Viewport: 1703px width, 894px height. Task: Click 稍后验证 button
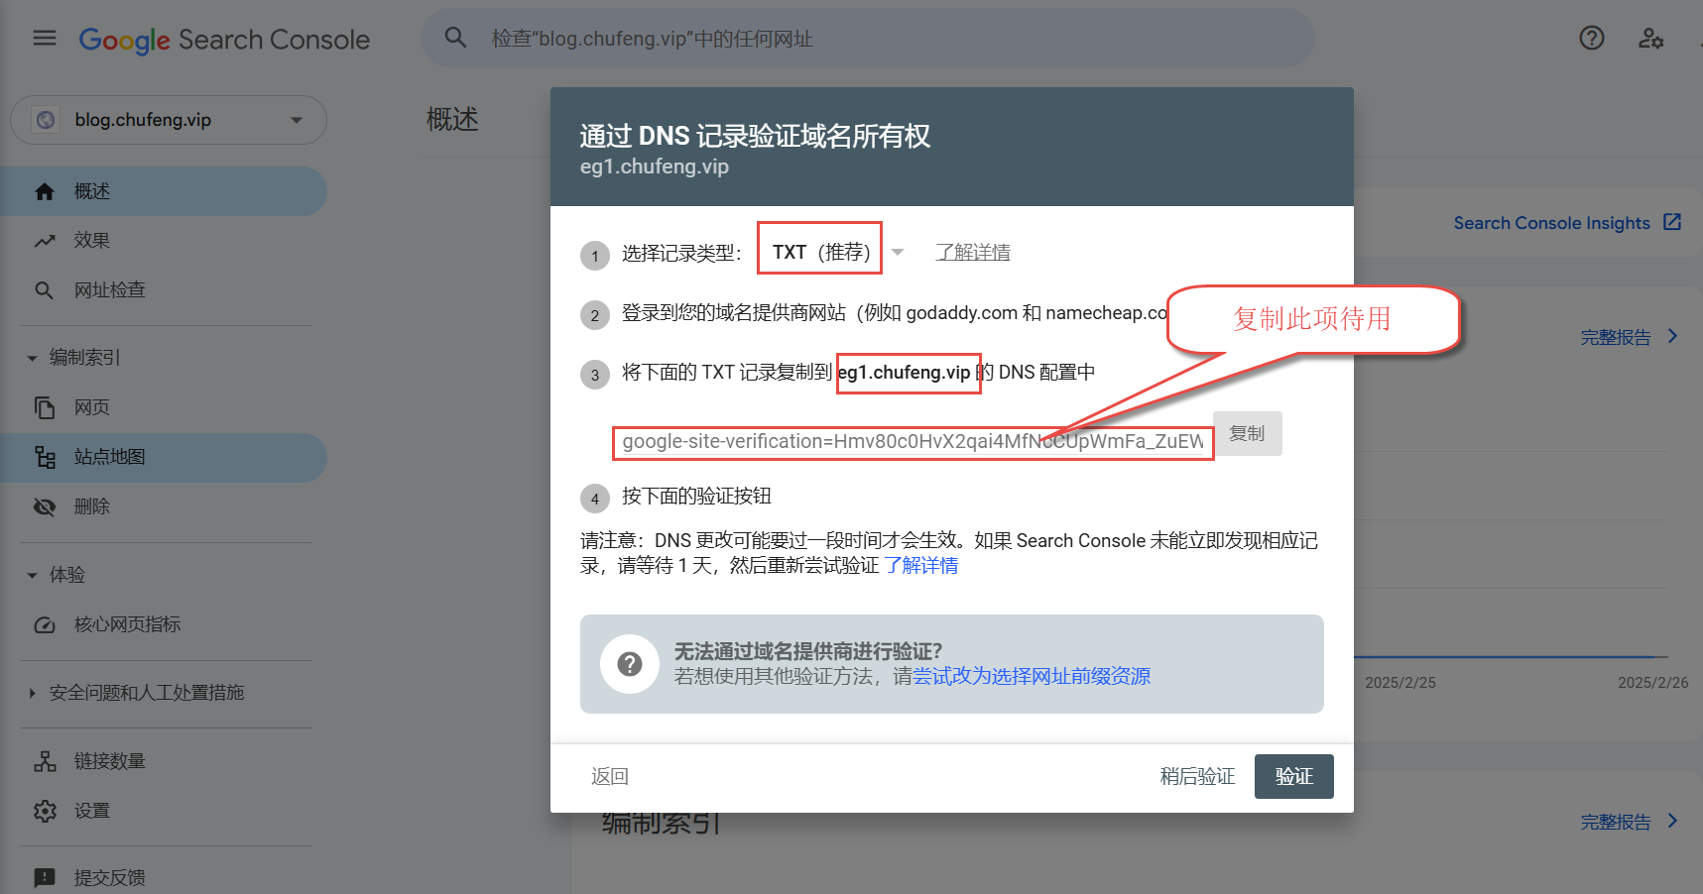click(x=1197, y=776)
